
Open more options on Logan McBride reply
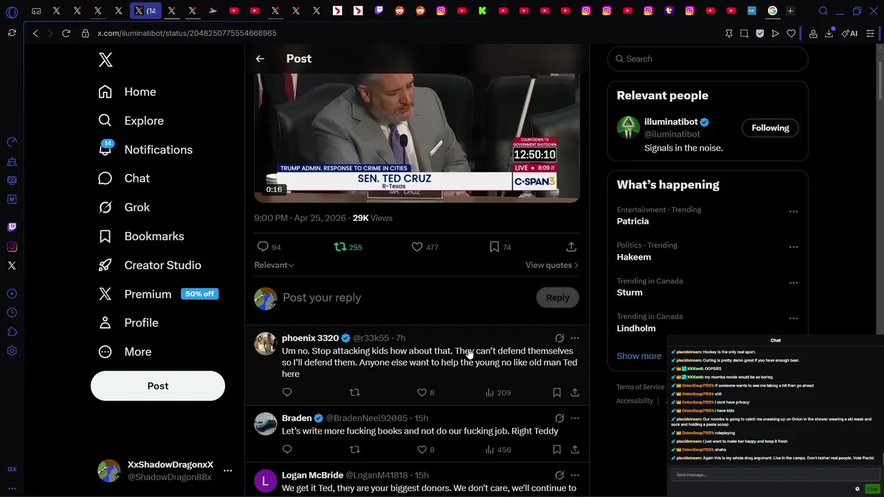[x=575, y=476]
